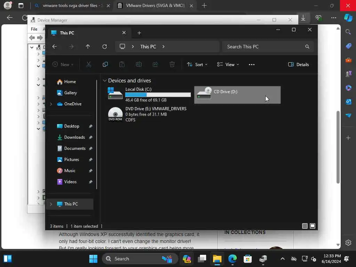Click the Edge page vertical scrollbar
The image size is (356, 267).
tap(338, 147)
